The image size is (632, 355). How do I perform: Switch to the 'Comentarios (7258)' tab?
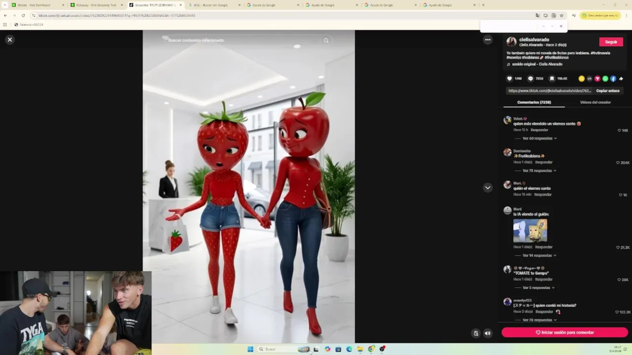[534, 102]
